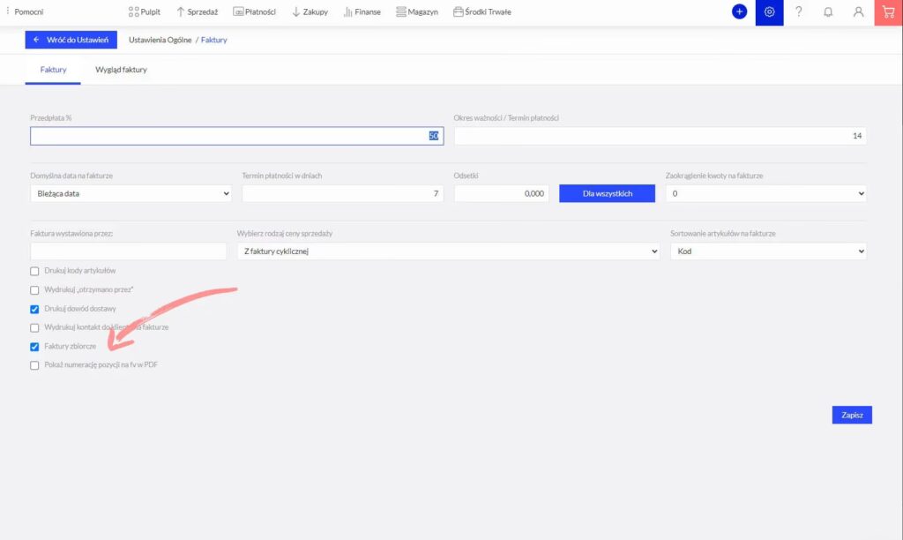Screen dimensions: 903x540
Task: Open the Magazyn warehouse menu
Action: [417, 12]
